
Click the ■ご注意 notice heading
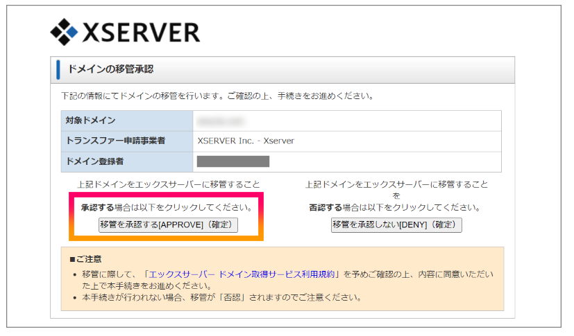pos(85,259)
